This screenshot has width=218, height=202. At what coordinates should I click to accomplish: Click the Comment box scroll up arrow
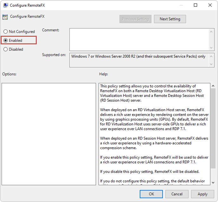tap(211, 32)
